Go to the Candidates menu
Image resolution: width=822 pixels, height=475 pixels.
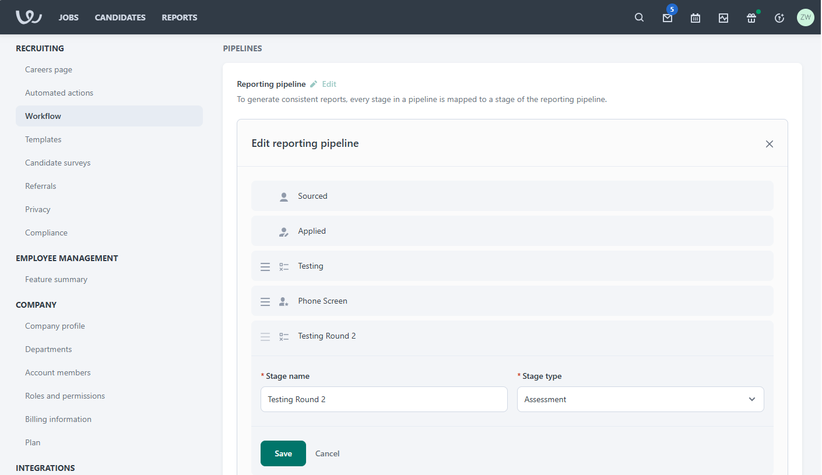click(120, 17)
